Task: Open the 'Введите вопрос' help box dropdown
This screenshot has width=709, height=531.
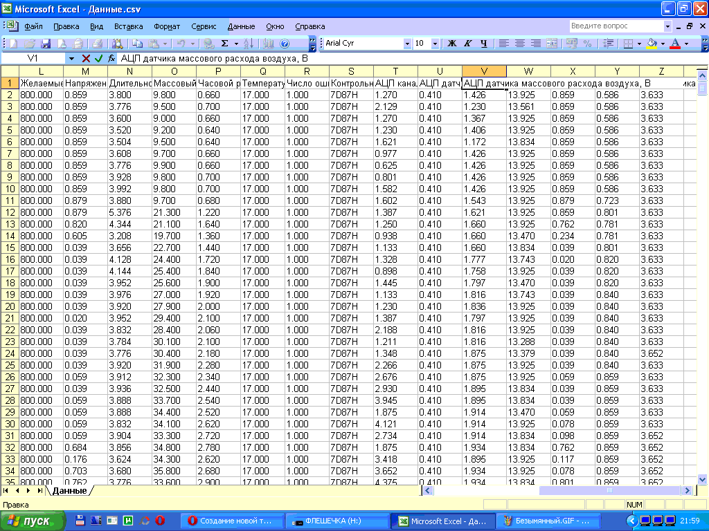Action: [667, 26]
